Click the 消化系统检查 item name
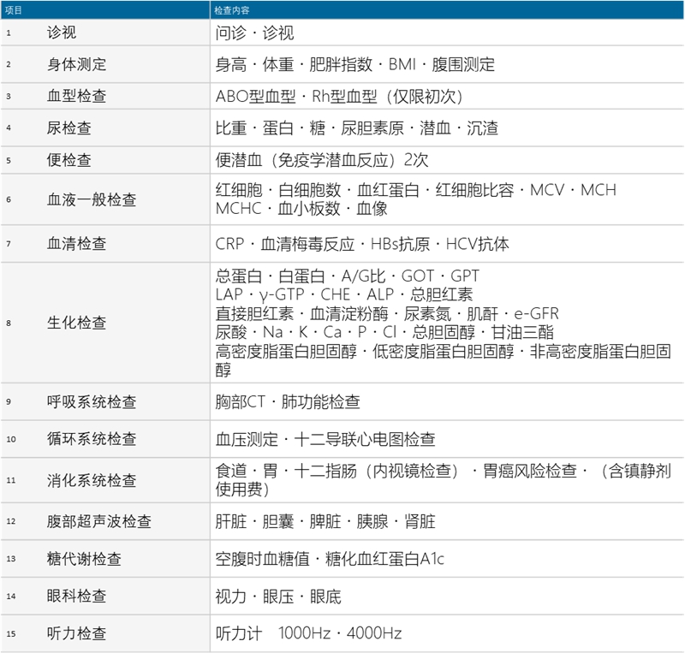 (91, 480)
